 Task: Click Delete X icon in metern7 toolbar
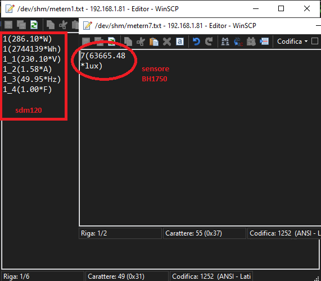(x=167, y=42)
